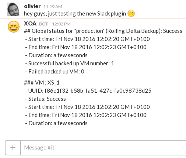Focus the Message #it input field

pos(103,148)
